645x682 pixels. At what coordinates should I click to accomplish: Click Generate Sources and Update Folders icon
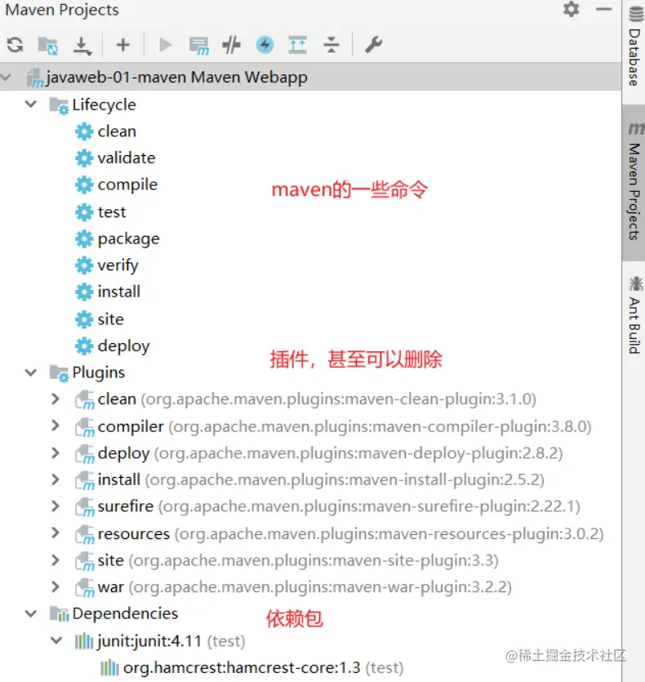click(48, 45)
